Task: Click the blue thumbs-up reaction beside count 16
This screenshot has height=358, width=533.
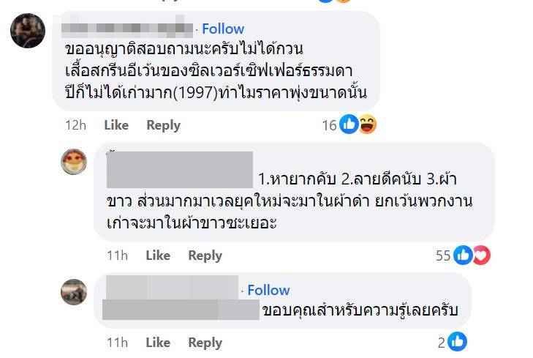Action: pyautogui.click(x=349, y=125)
